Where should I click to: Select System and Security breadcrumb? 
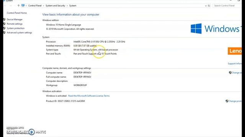pyautogui.click(x=55, y=6)
